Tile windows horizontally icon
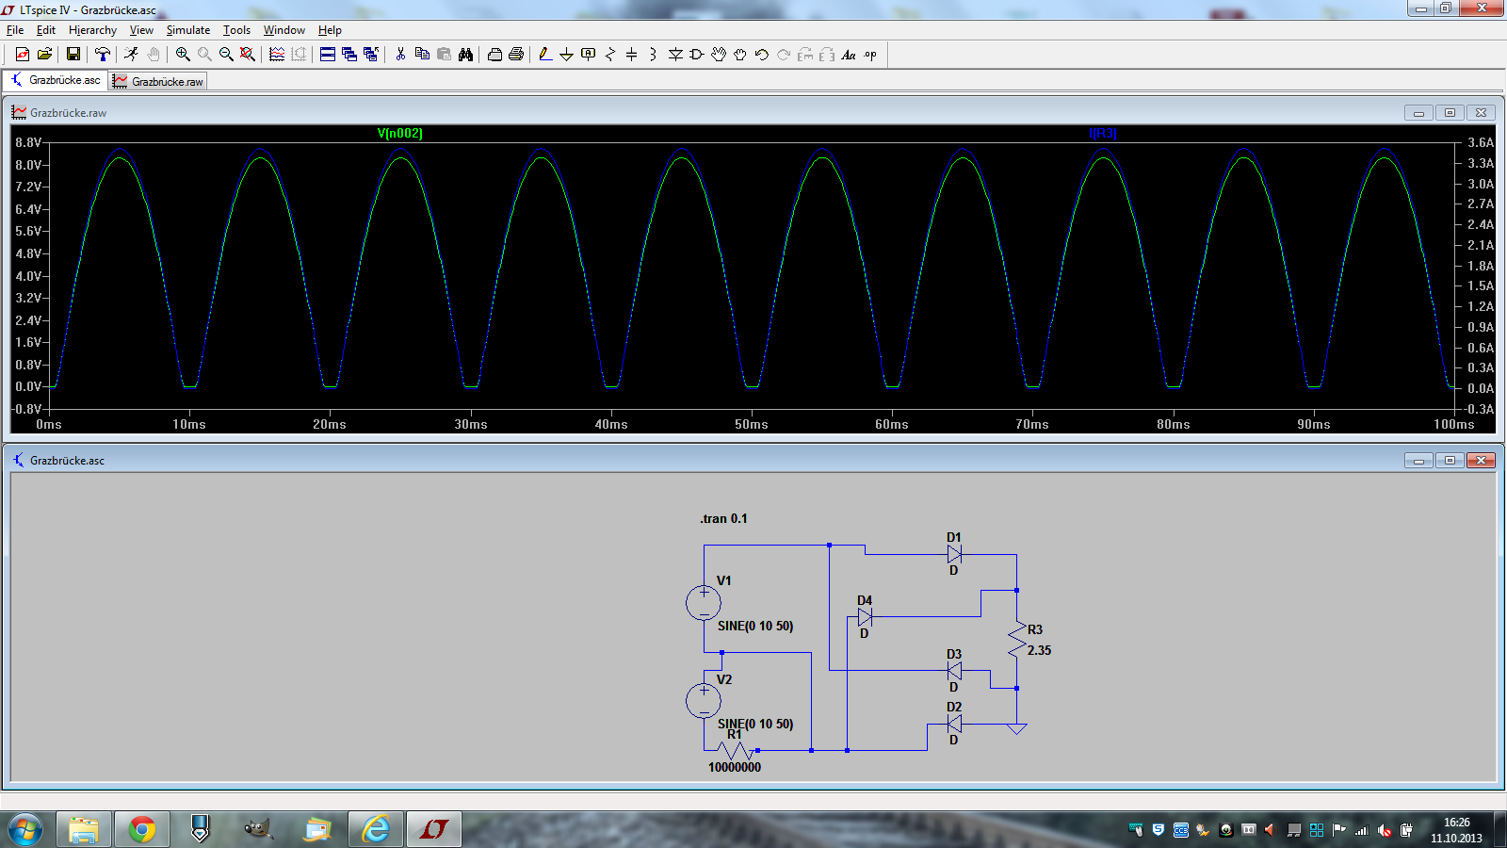1507x848 pixels. pyautogui.click(x=328, y=55)
